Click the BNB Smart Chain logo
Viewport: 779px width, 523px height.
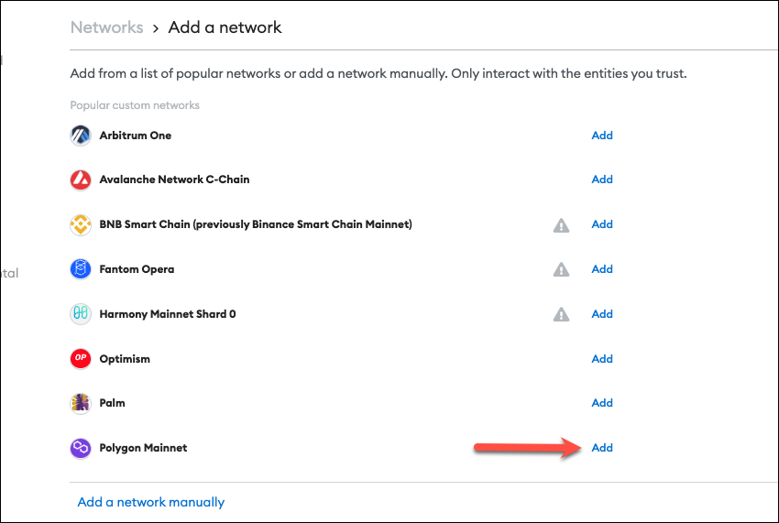point(81,224)
